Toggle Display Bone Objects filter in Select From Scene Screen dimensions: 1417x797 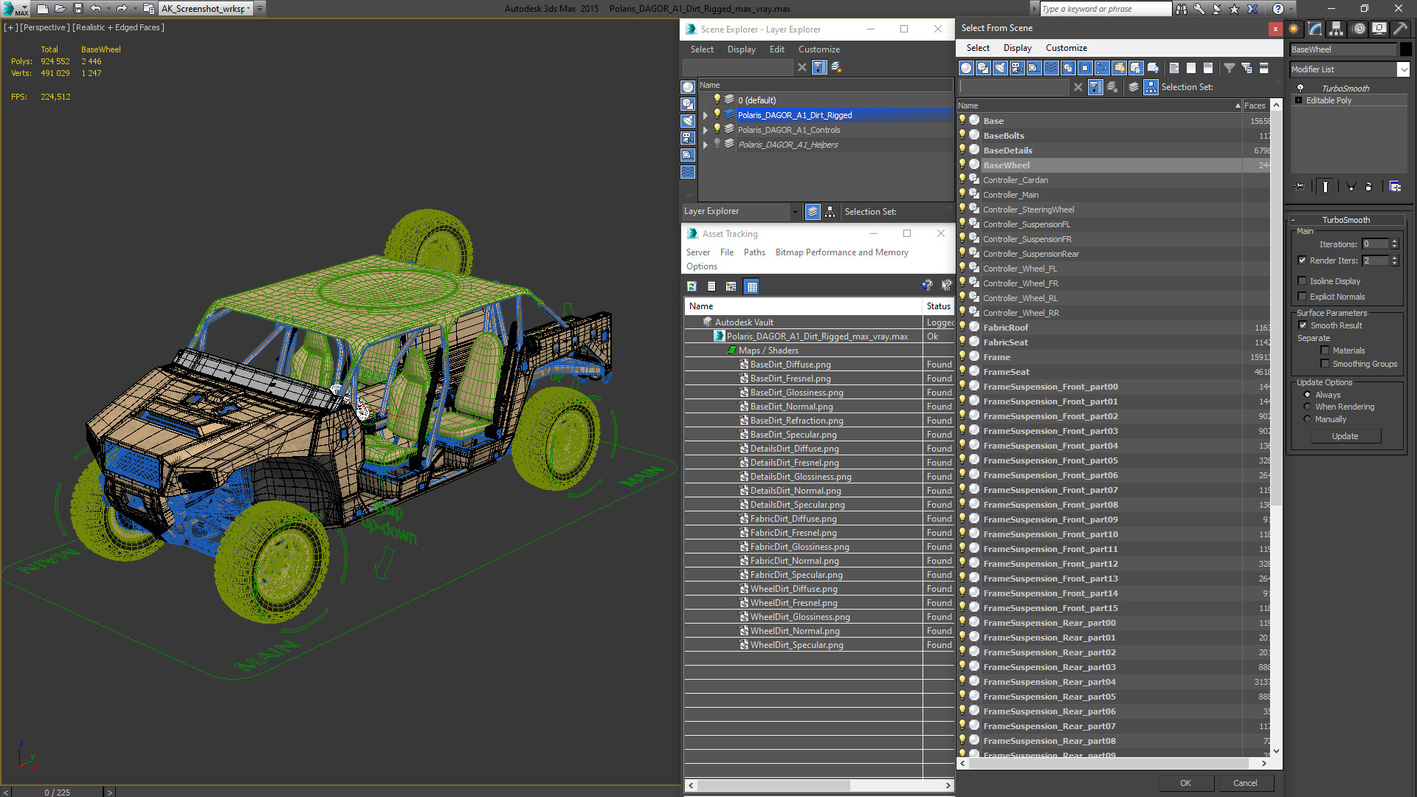pos(1102,68)
